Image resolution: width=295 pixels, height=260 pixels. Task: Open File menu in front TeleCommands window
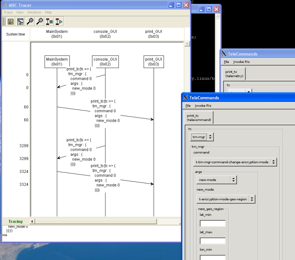pyautogui.click(x=188, y=106)
